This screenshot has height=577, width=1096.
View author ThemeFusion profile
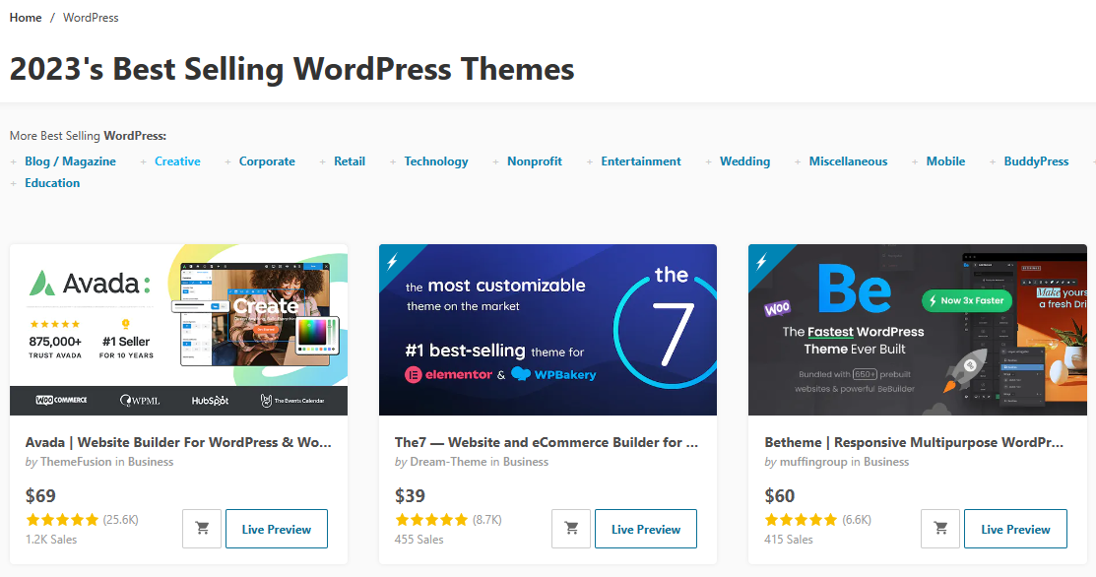[x=76, y=462]
